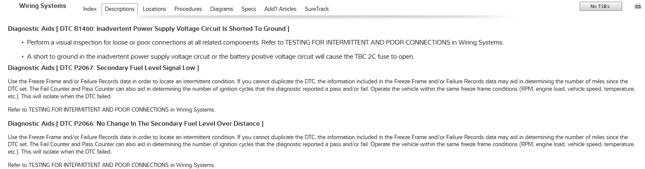Select the Descriptions tab
The width and height of the screenshot is (645, 169).
tap(120, 9)
